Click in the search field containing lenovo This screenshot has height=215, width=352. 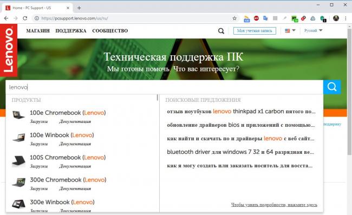(x=164, y=87)
